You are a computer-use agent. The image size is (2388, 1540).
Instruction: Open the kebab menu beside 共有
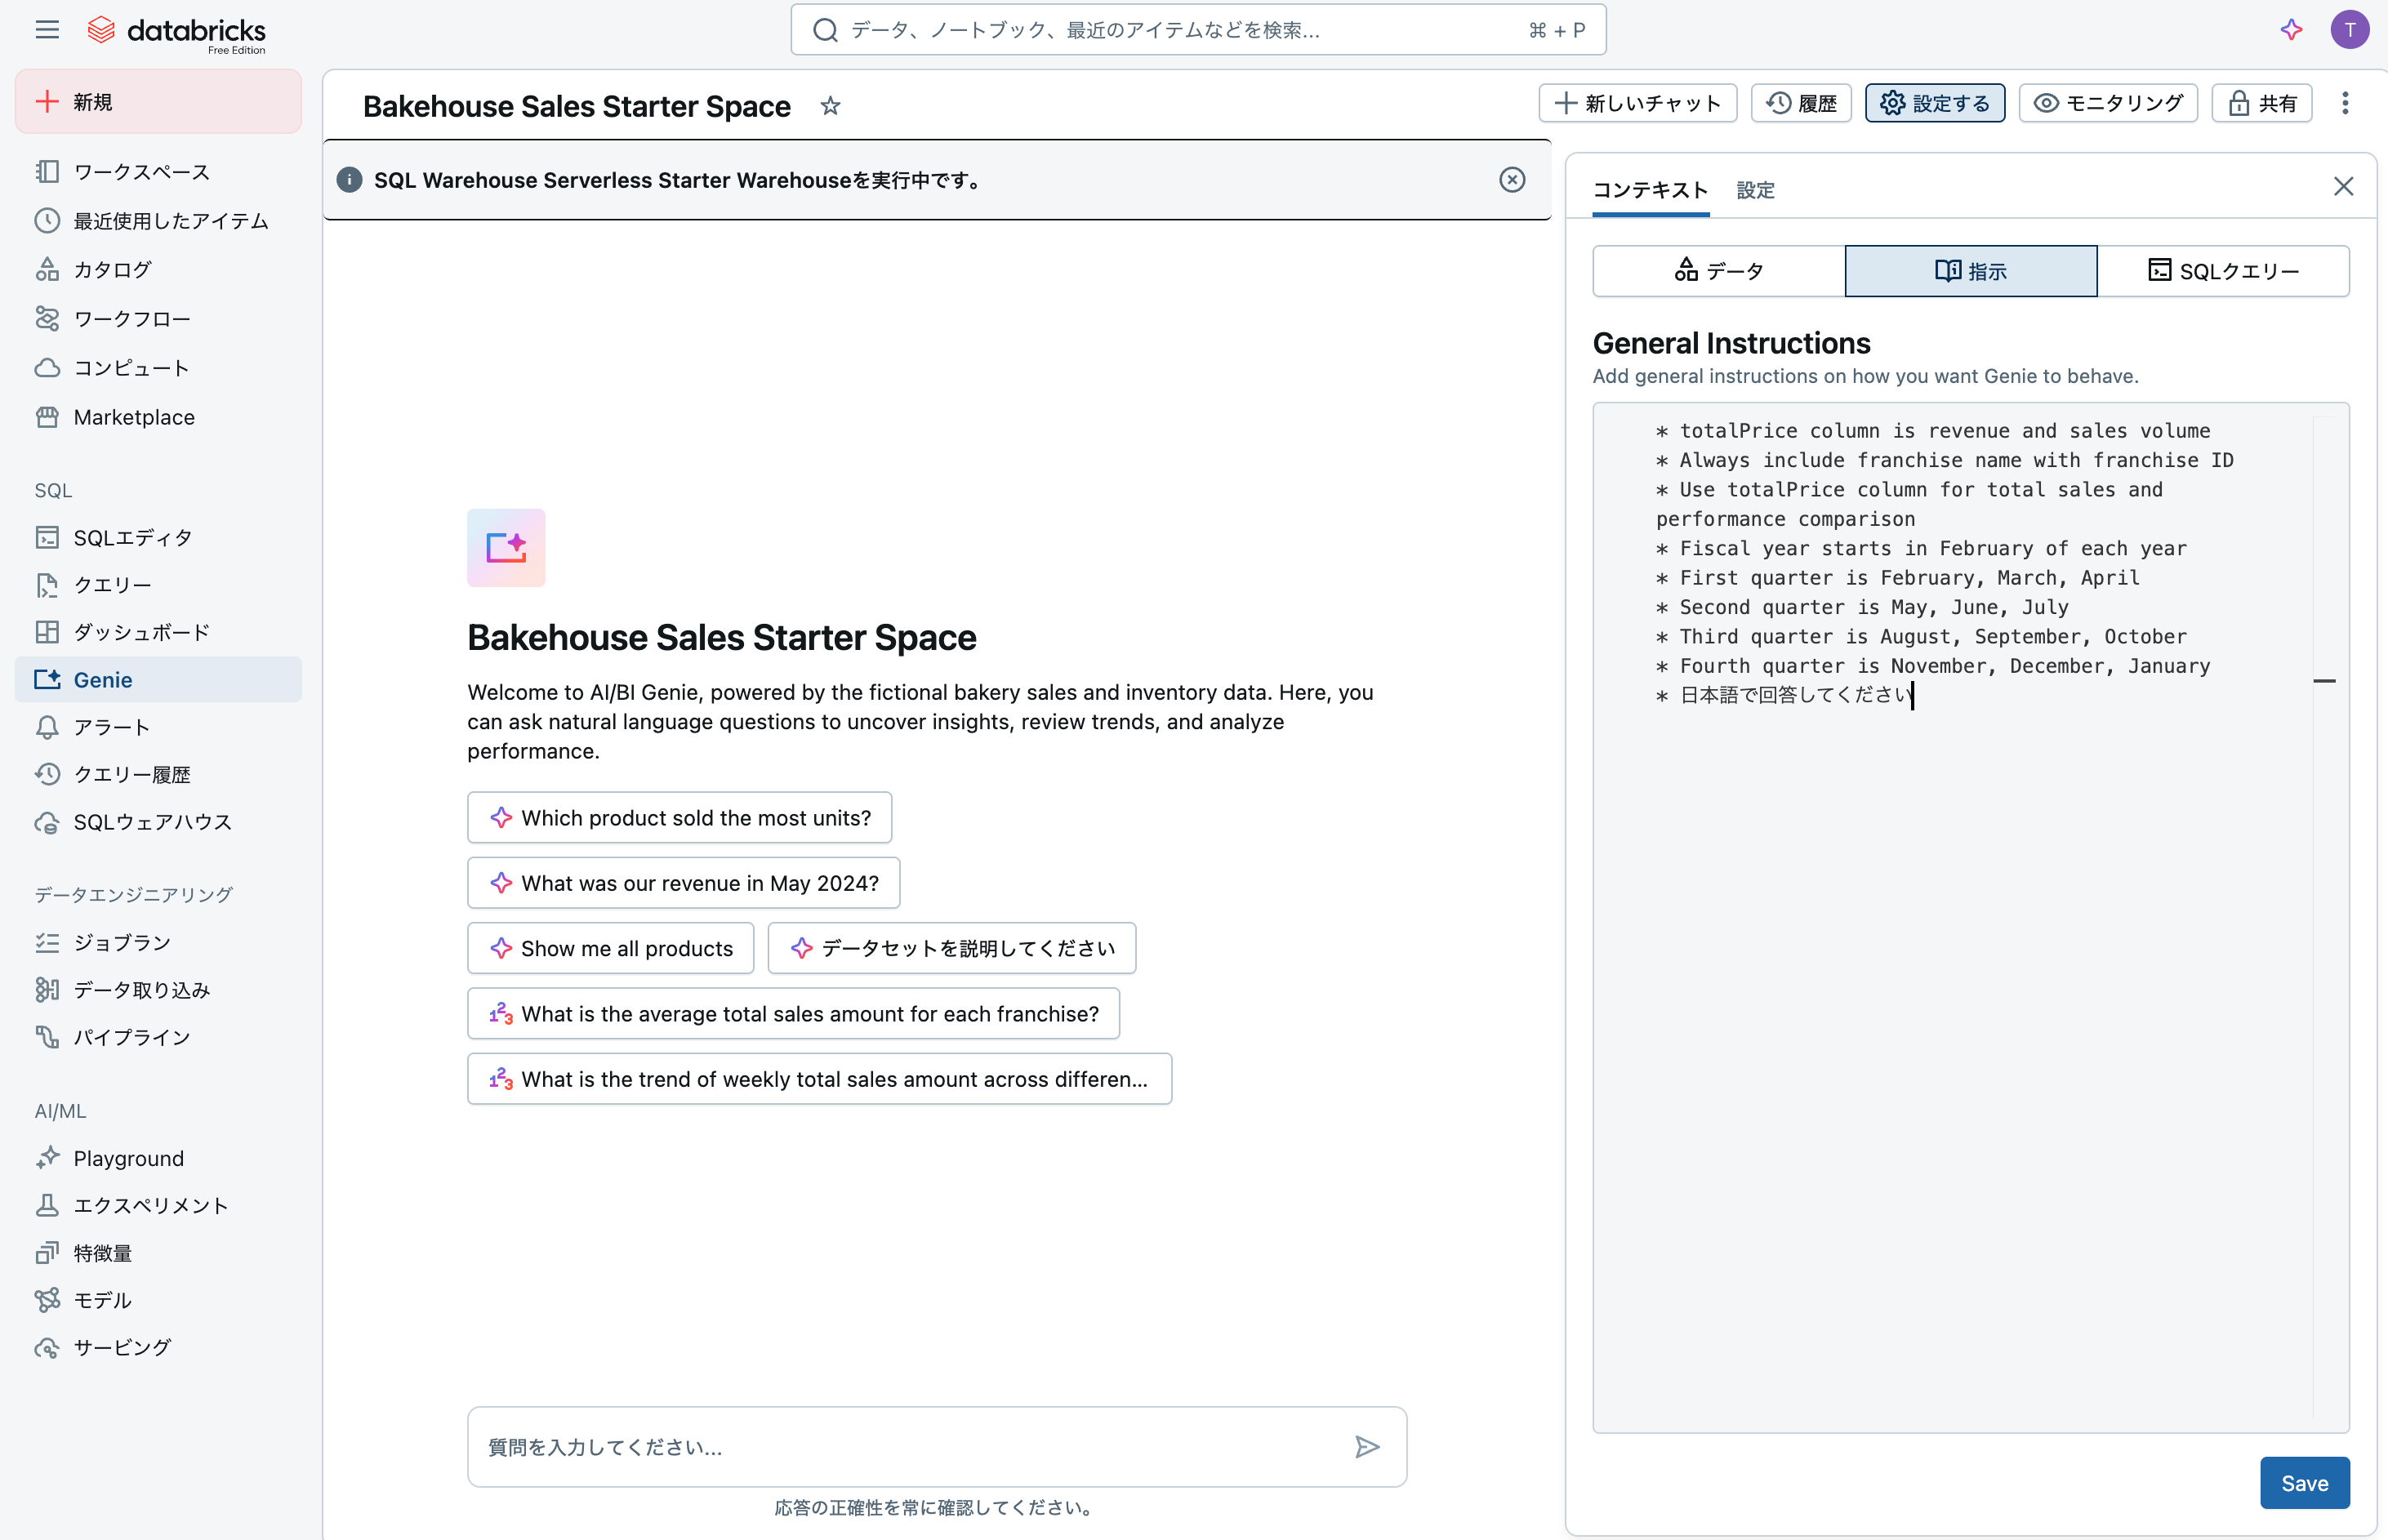[2345, 103]
